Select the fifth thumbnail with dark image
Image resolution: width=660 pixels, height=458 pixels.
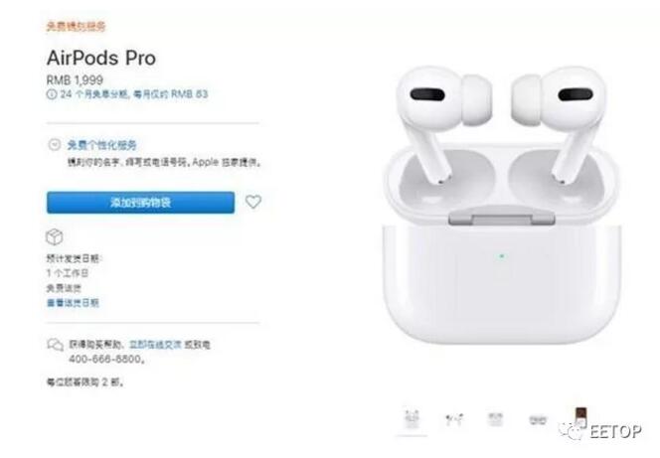(x=580, y=417)
